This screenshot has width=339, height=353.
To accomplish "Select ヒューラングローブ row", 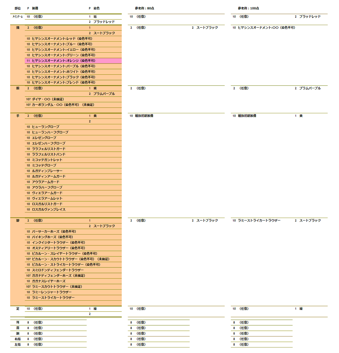I will pyautogui.click(x=73, y=127).
